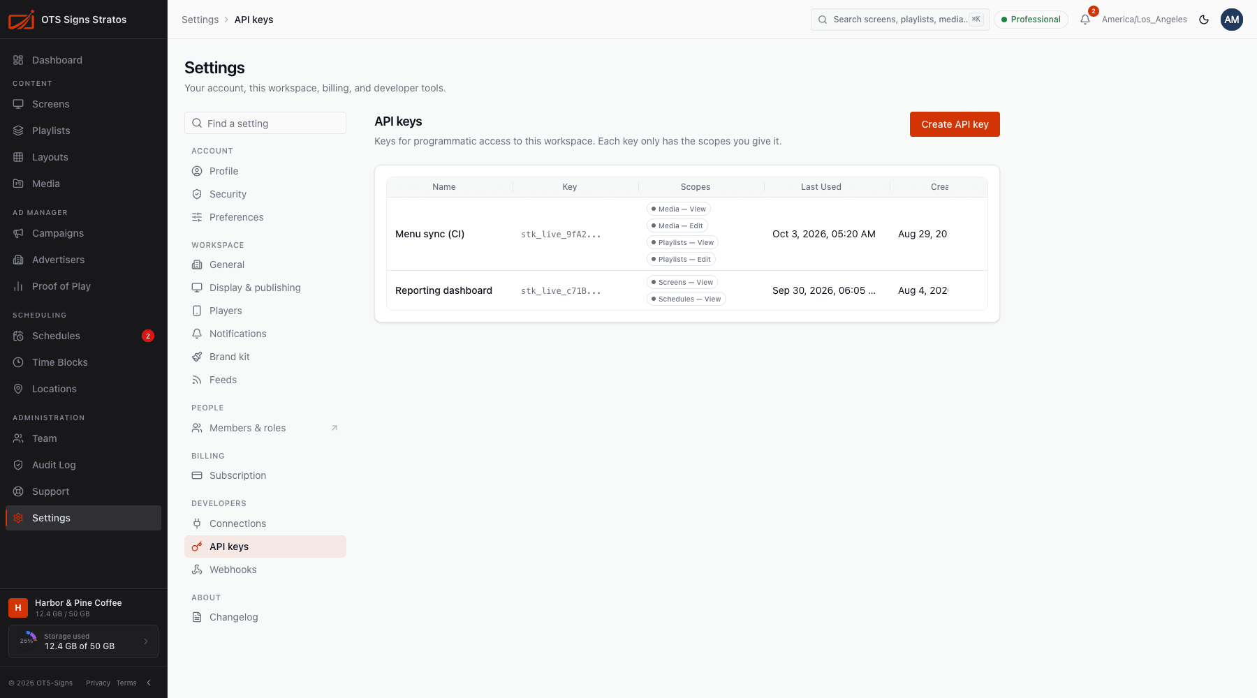Go to Screens in the sidebar
Viewport: 1257px width, 698px height.
click(x=83, y=104)
